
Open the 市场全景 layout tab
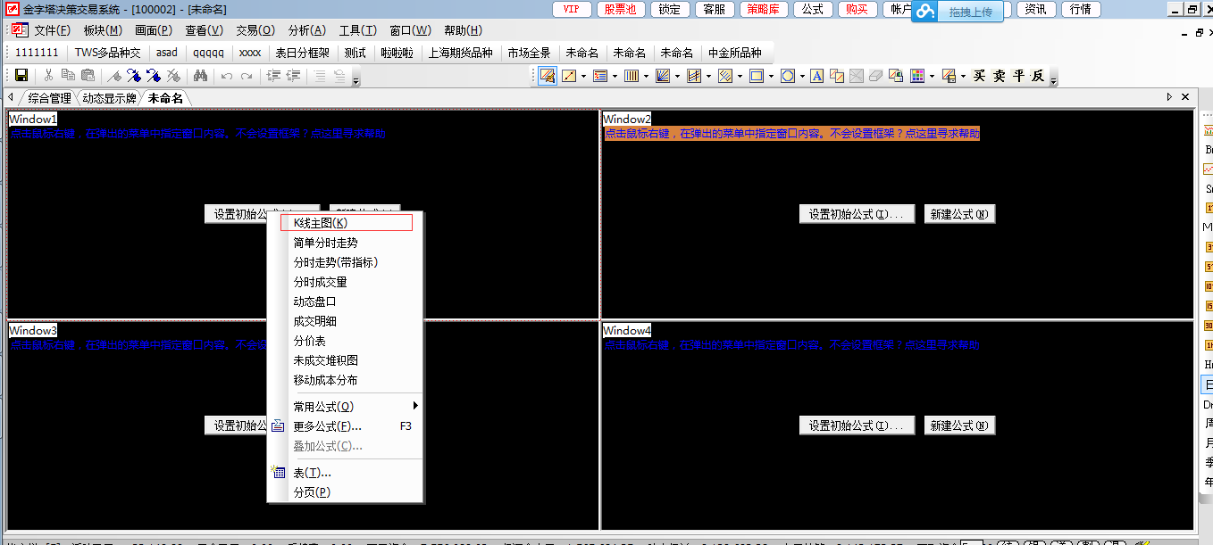click(530, 53)
